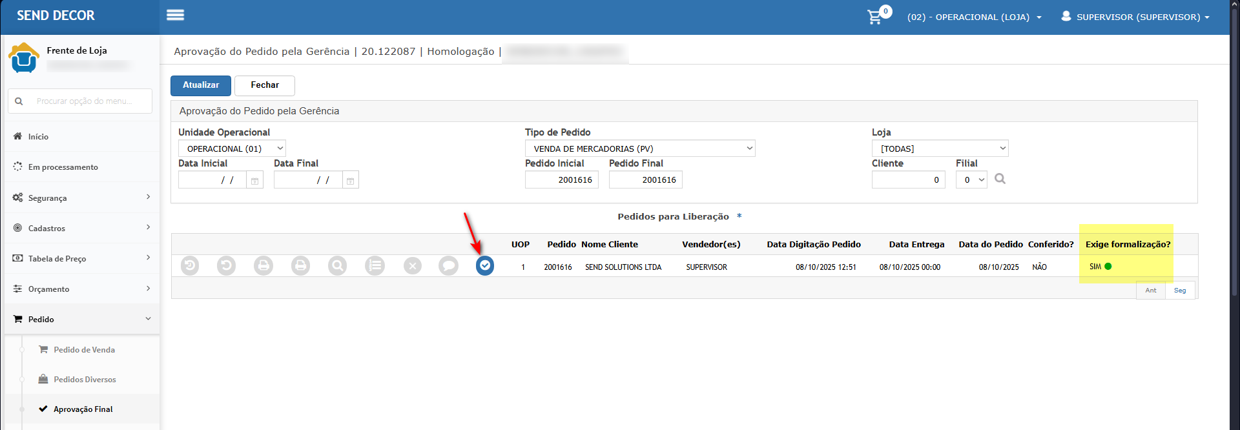This screenshot has width=1240, height=430.
Task: Click the clock history icon in order row
Action: (x=190, y=265)
